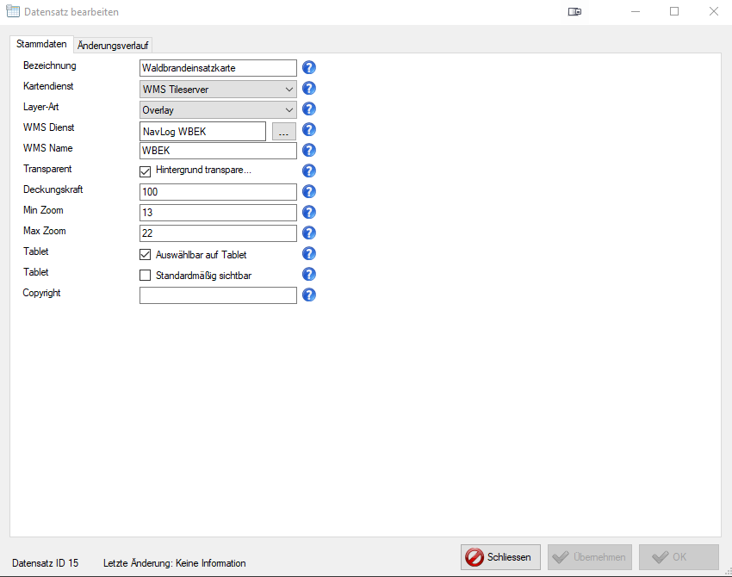Disable Auswählbar auf Tablet
Viewport: 732px width, 577px height.
pos(145,253)
